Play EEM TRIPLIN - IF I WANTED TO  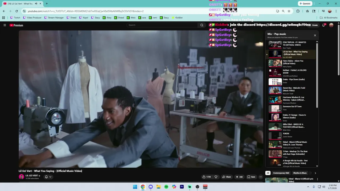(x=291, y=45)
